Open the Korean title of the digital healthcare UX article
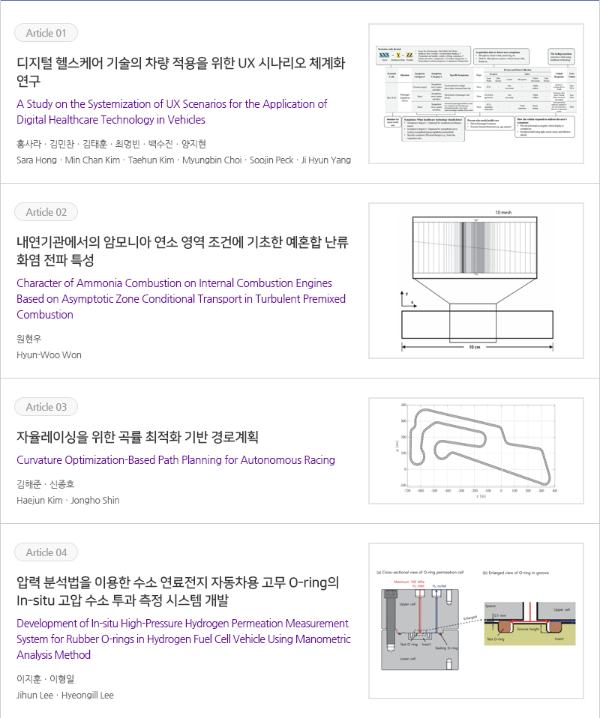This screenshot has width=600, height=718. click(x=181, y=71)
